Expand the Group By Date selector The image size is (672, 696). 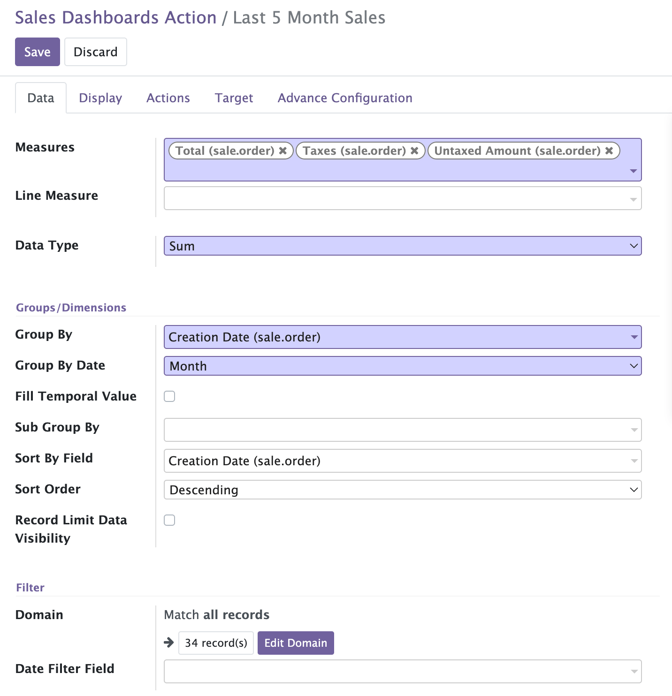(402, 366)
